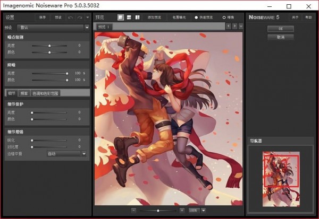Click the zoom in plus button
Viewport: 319px width, 219px height.
pos(182,211)
